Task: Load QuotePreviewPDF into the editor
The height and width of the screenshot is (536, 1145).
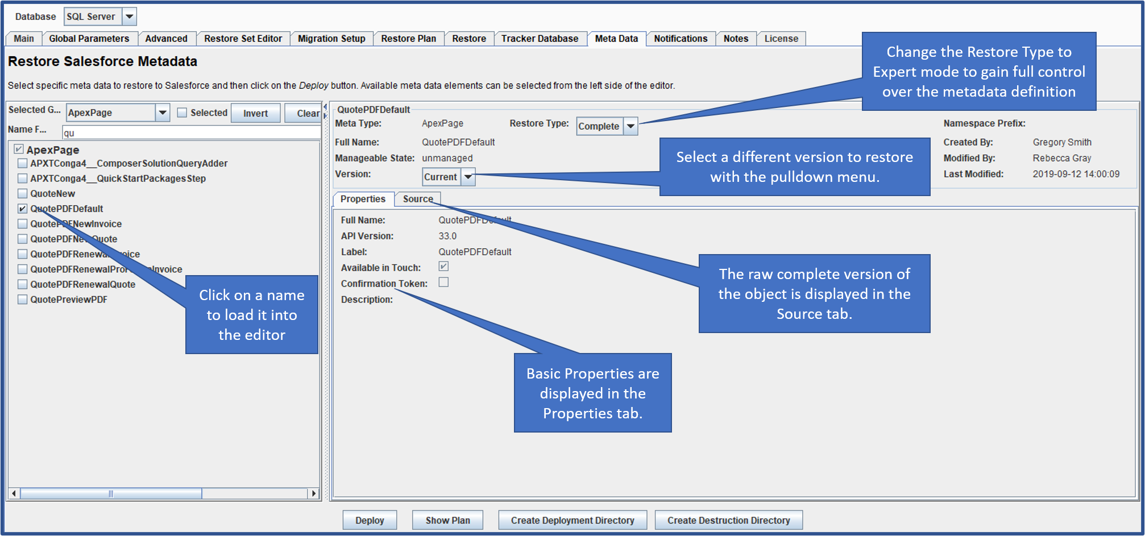Action: point(69,300)
